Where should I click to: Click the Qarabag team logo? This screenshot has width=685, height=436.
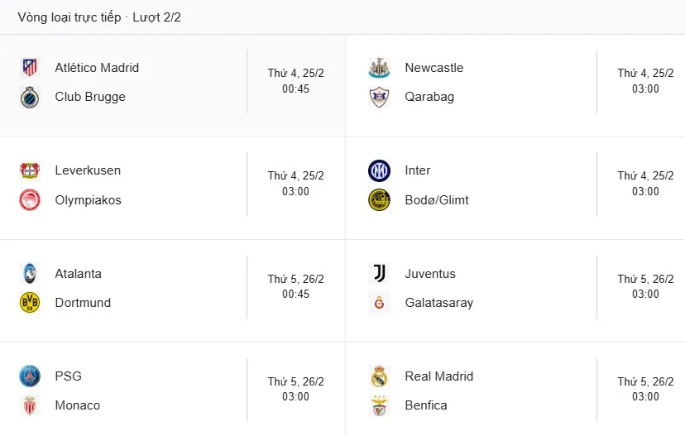tap(379, 97)
